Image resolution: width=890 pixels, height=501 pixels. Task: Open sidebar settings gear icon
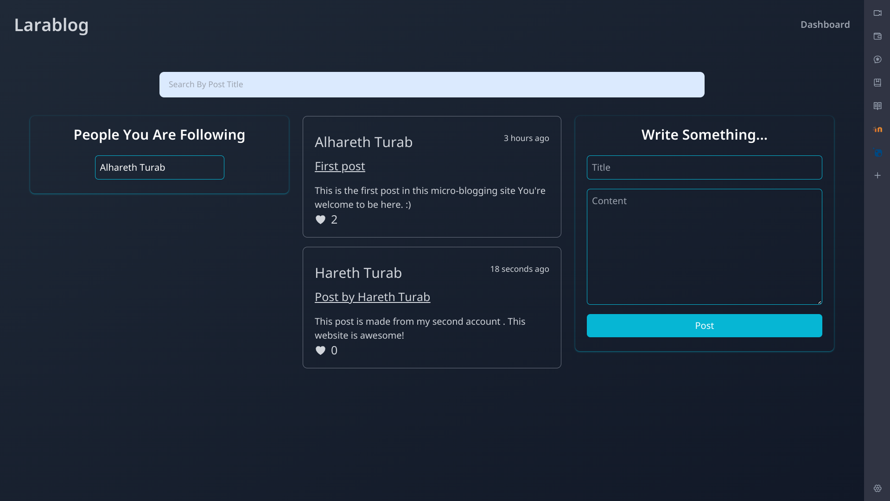(x=877, y=488)
